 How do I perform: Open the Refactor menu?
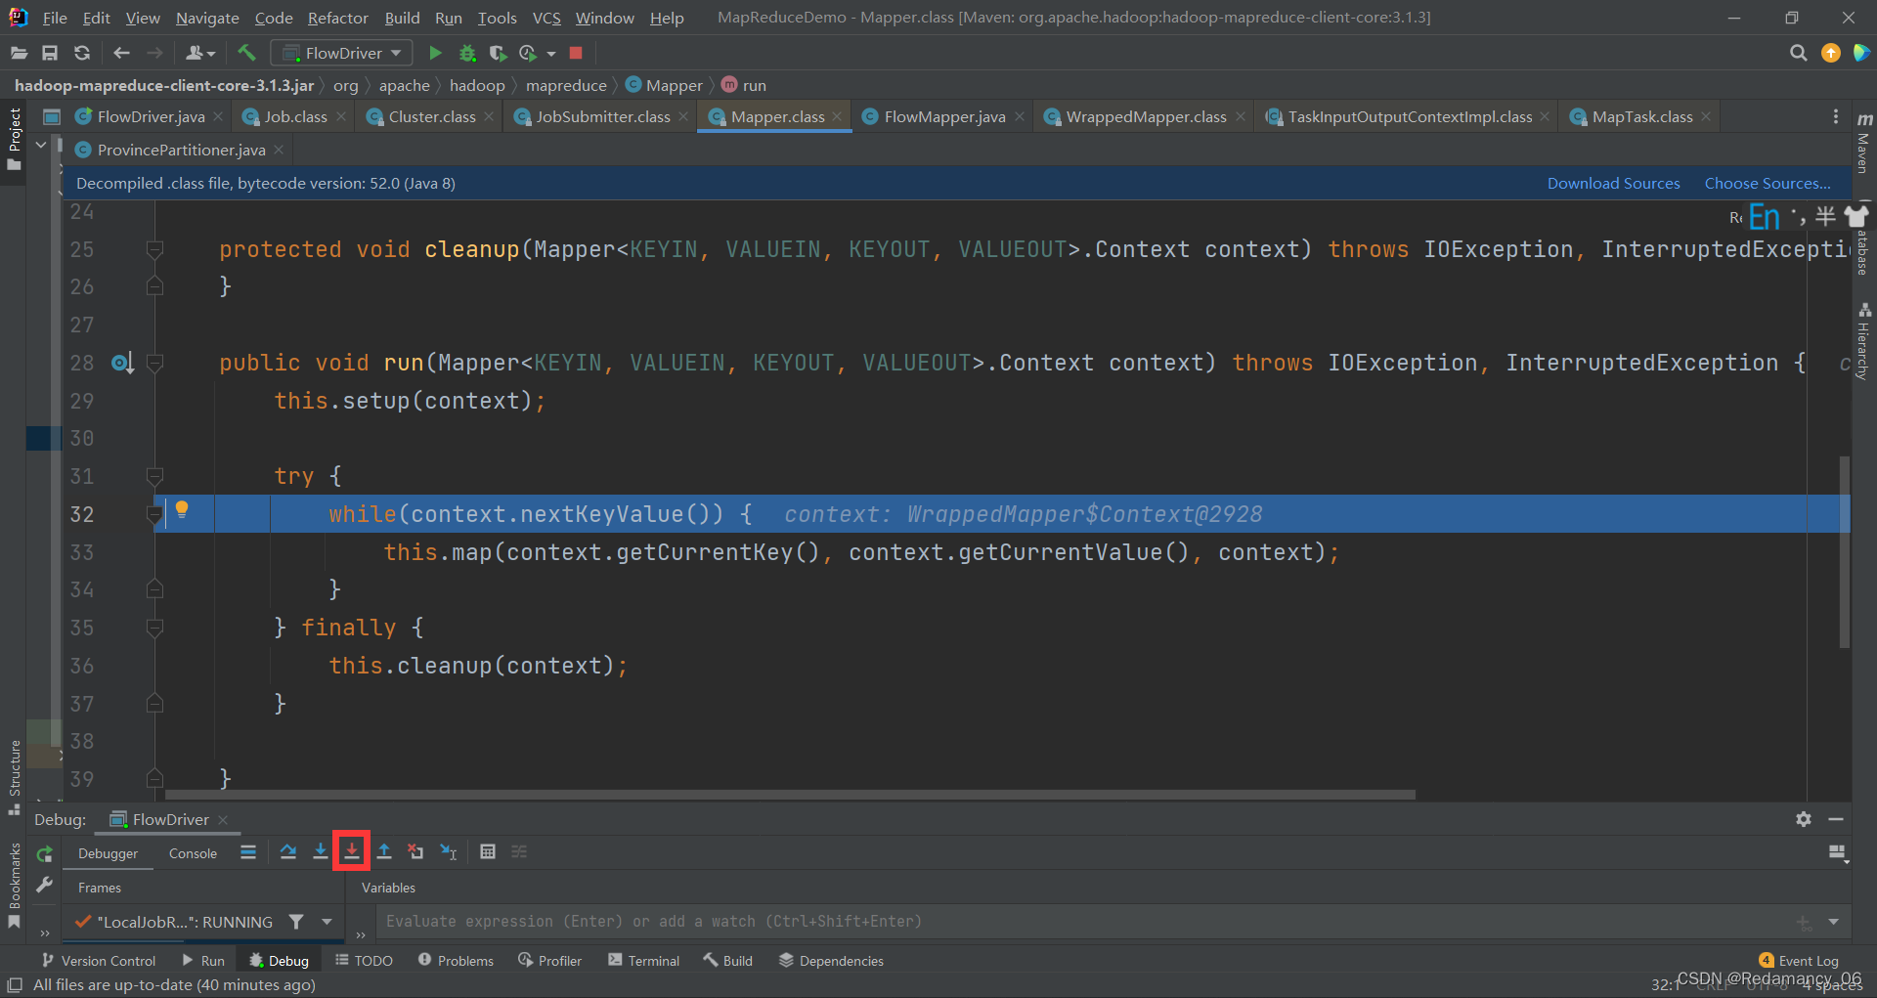pyautogui.click(x=337, y=18)
